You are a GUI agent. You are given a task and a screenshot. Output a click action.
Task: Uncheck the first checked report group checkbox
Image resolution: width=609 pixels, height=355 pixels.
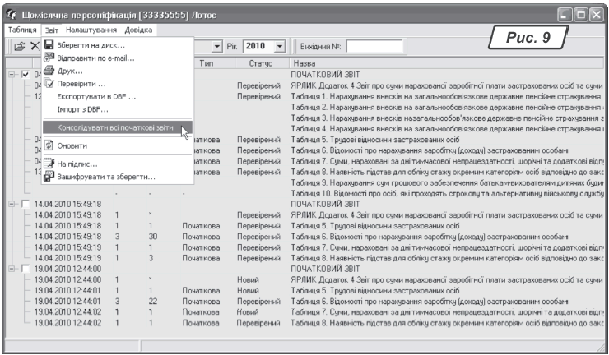coord(26,75)
